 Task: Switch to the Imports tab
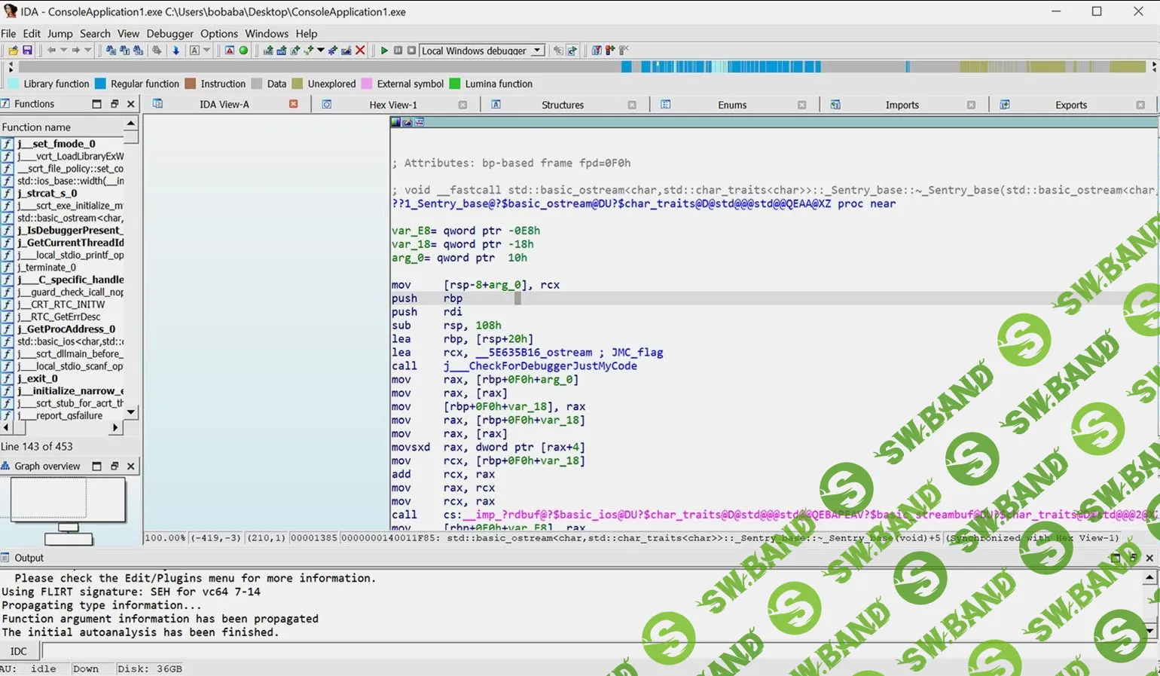(902, 105)
